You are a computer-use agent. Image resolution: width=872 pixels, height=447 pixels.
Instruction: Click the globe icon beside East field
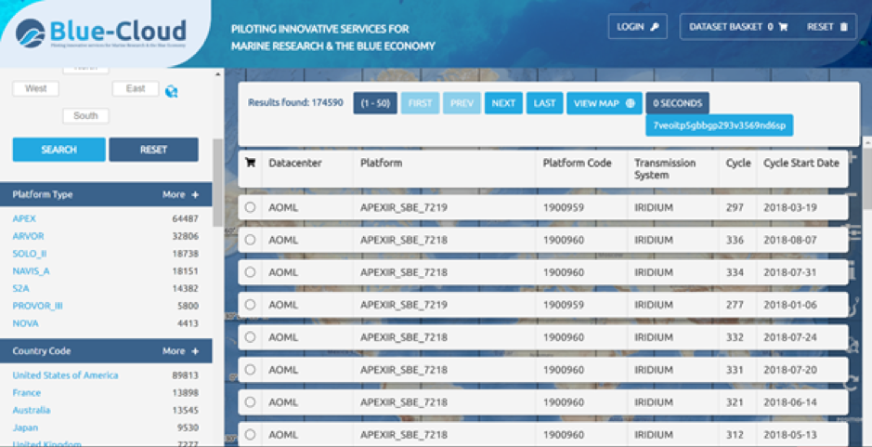click(x=171, y=91)
